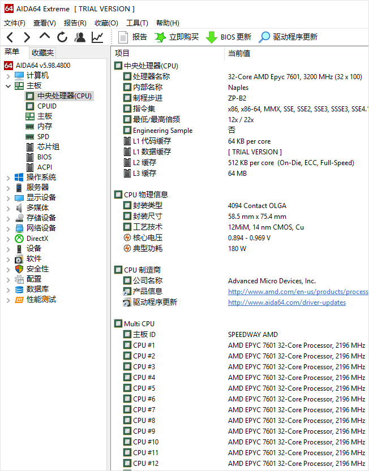Expand the 操作系统 tree node
The width and height of the screenshot is (369, 471).
tap(8, 178)
